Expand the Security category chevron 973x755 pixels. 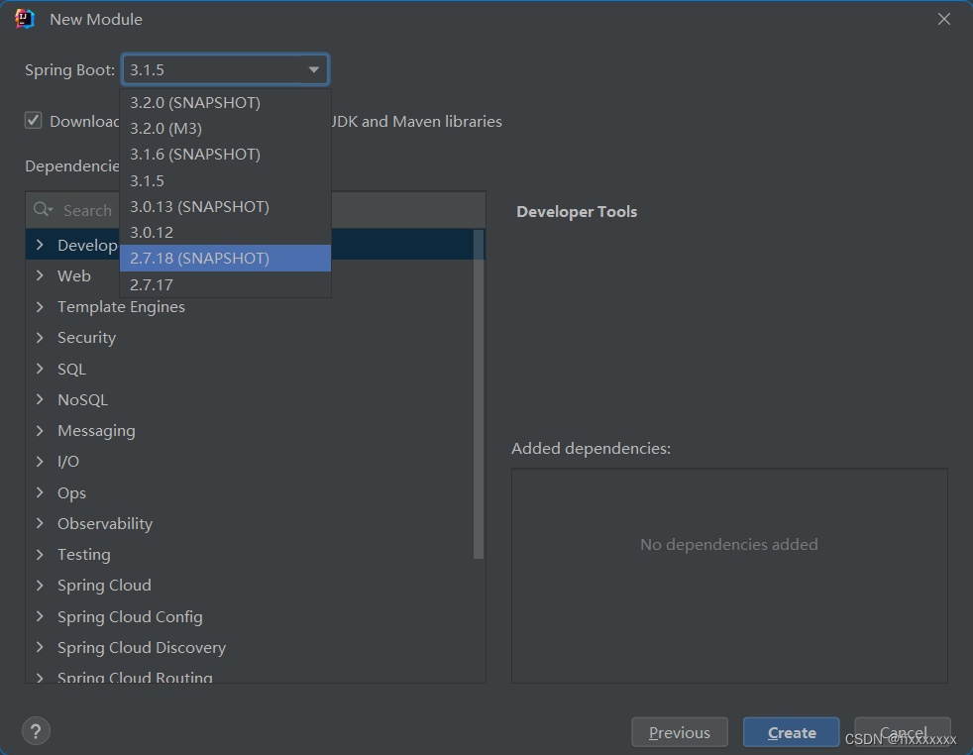coord(40,338)
